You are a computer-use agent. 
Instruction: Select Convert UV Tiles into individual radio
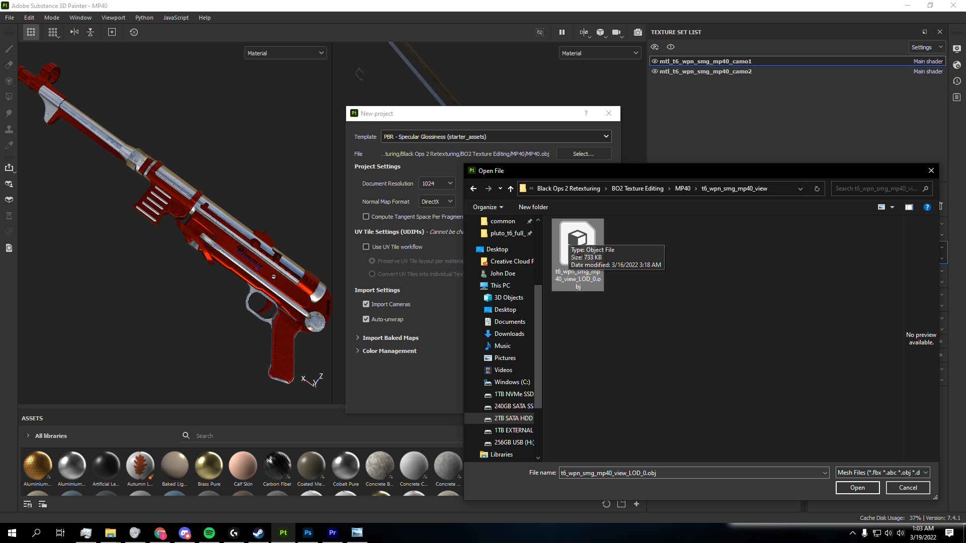click(x=372, y=274)
